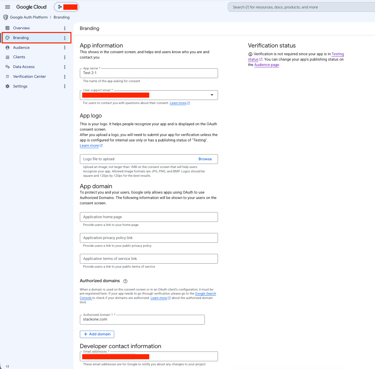Go to Google Auth Platform breadcrumb

pyautogui.click(x=29, y=17)
